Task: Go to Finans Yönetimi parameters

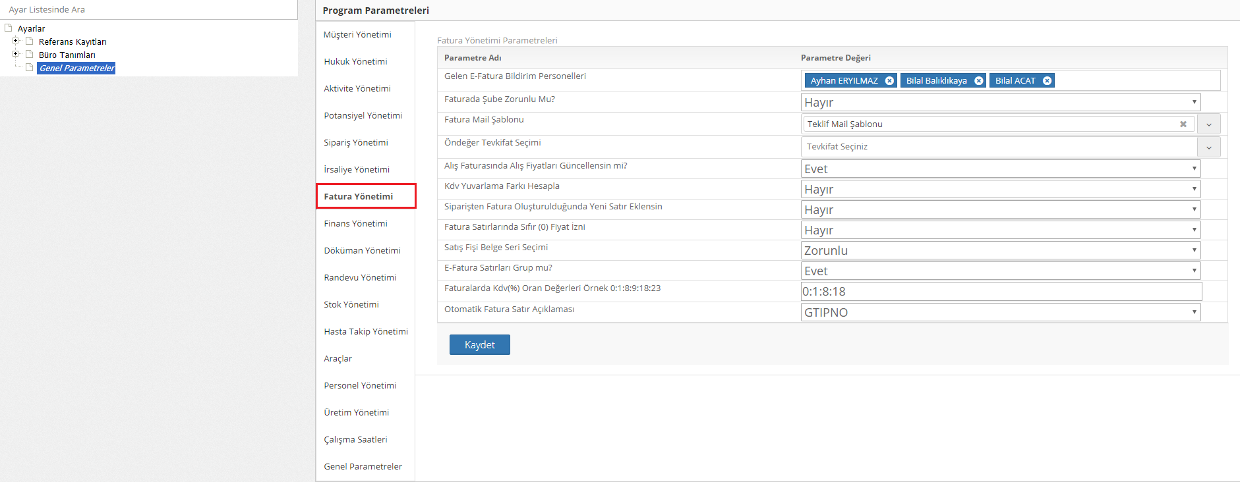Action: (x=355, y=224)
